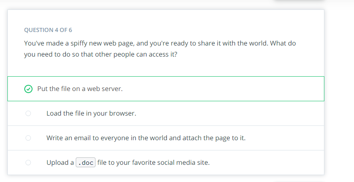
Task: Click the "QUESTION 4 OF 6" heading
Action: pyautogui.click(x=48, y=30)
